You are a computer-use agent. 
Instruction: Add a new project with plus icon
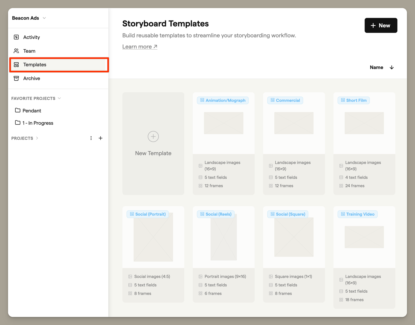101,138
